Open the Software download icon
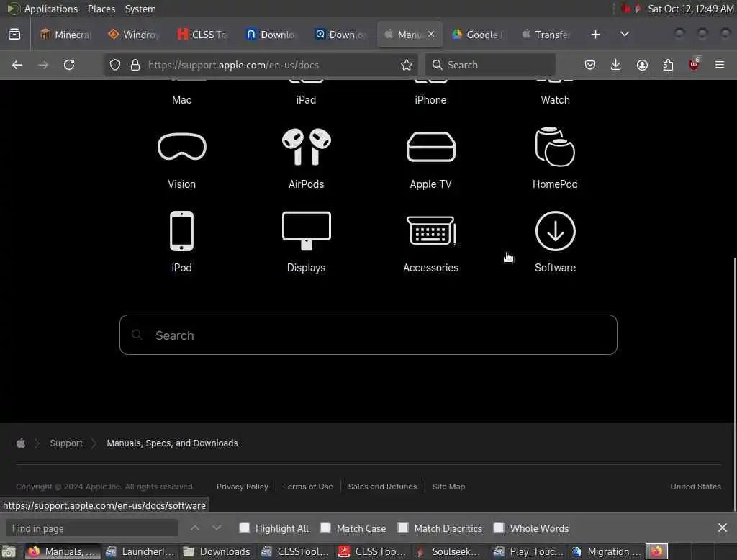 pos(555,231)
